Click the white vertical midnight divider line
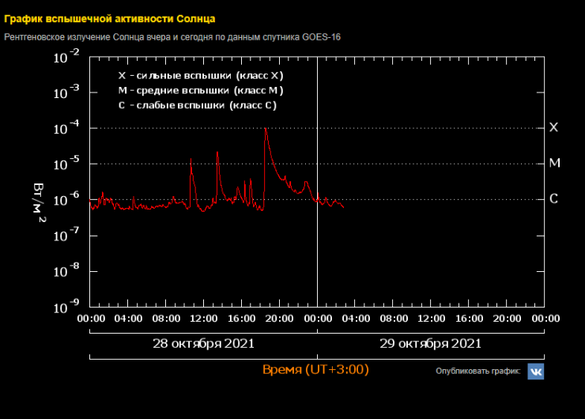This screenshot has height=419, width=585. click(x=317, y=237)
